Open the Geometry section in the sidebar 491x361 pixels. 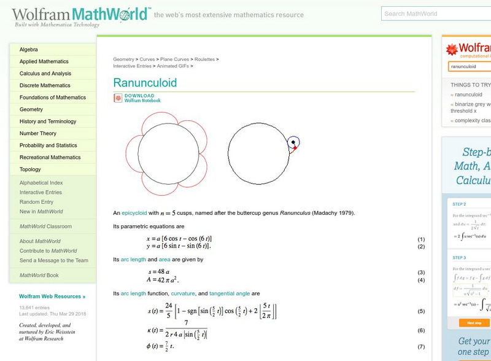(x=30, y=109)
